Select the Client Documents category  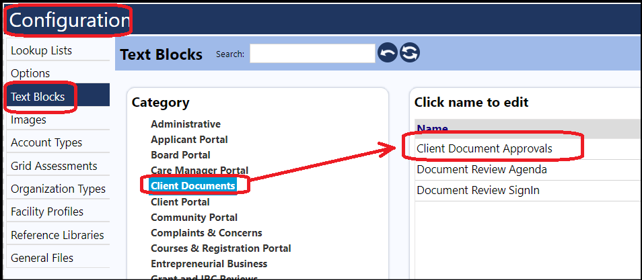(193, 186)
